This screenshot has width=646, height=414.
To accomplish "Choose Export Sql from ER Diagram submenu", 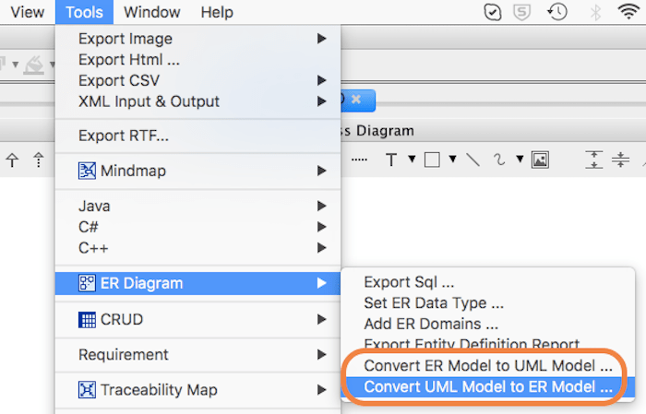I will (409, 282).
